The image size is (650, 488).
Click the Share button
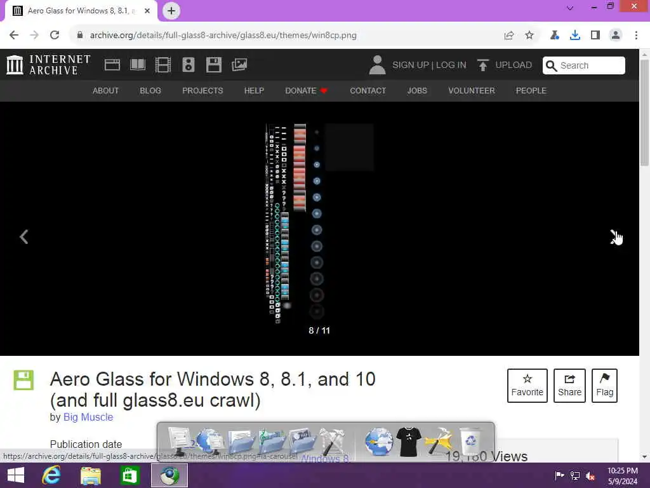[569, 386]
